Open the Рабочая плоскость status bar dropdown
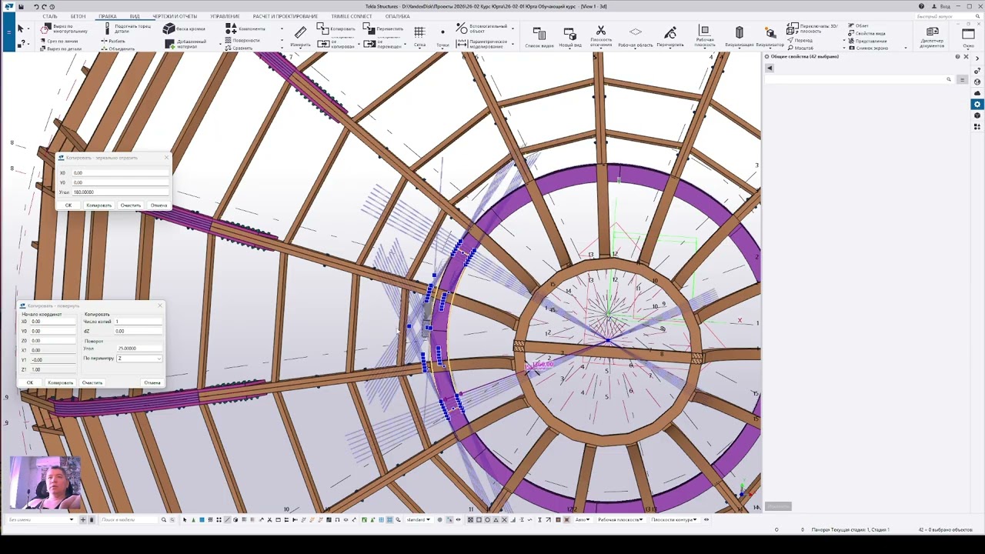 (620, 519)
